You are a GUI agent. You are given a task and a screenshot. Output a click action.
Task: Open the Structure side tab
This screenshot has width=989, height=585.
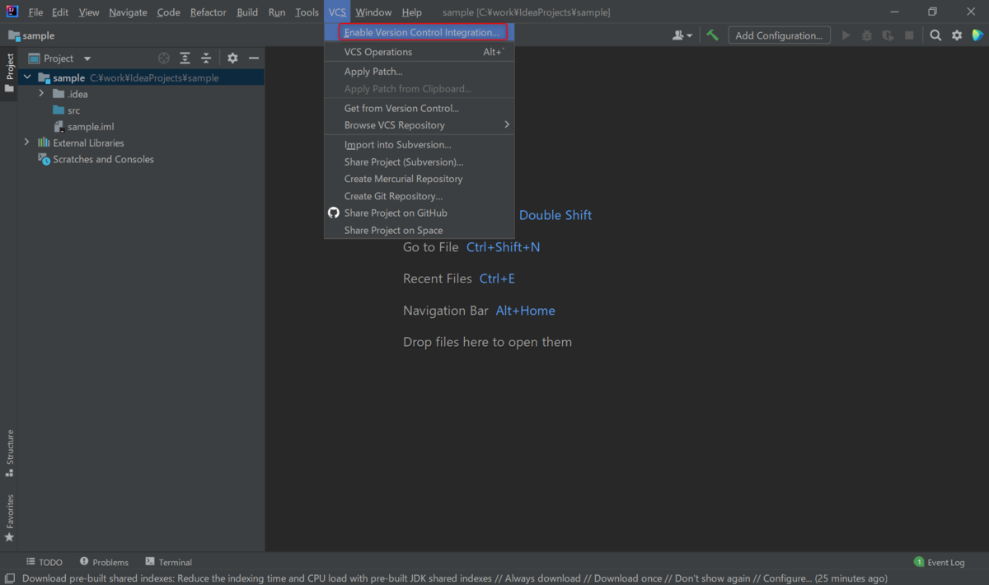pyautogui.click(x=9, y=453)
